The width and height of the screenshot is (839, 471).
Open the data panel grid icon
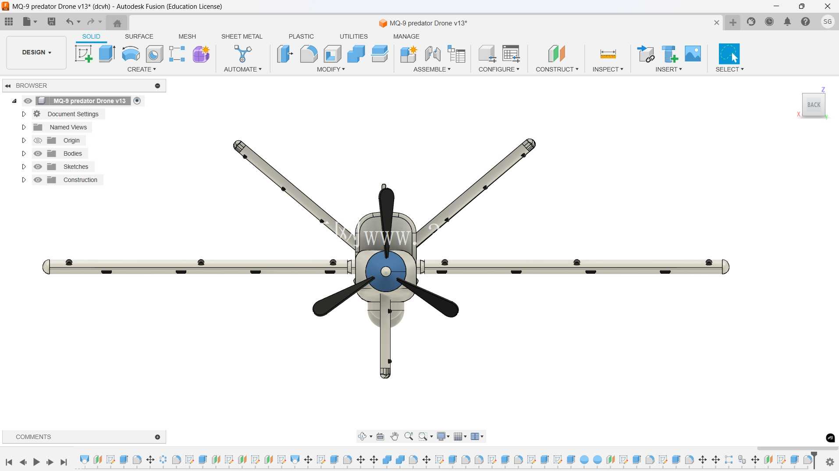tap(9, 21)
